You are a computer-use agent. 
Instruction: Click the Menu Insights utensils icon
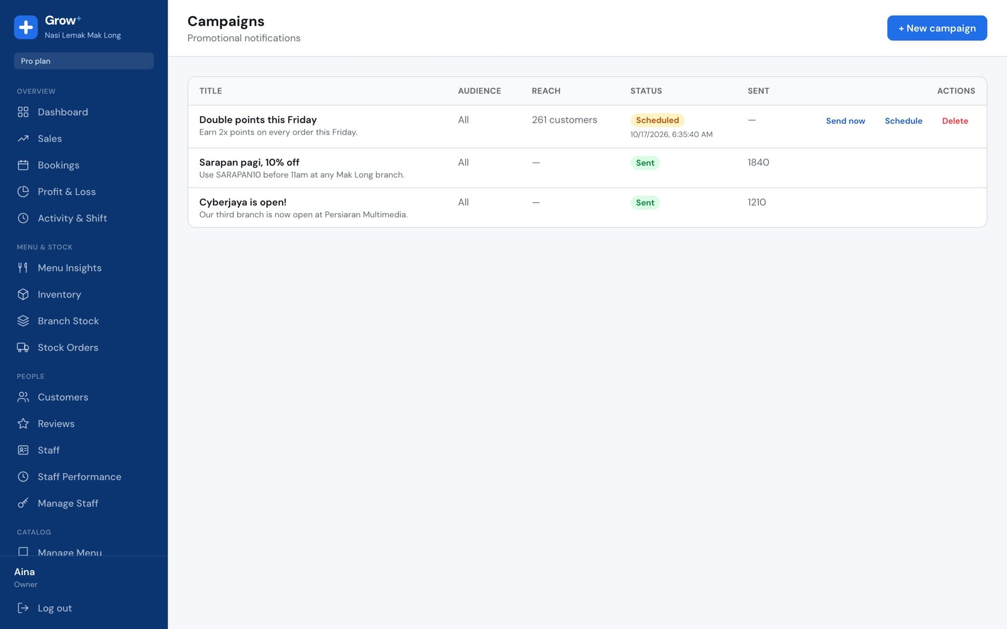[x=23, y=268]
